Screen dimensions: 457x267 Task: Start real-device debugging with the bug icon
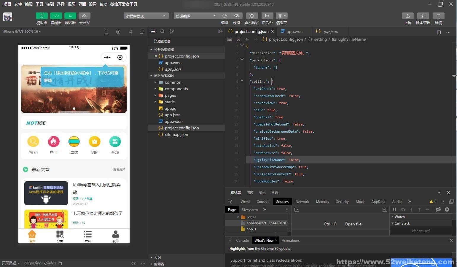click(252, 16)
